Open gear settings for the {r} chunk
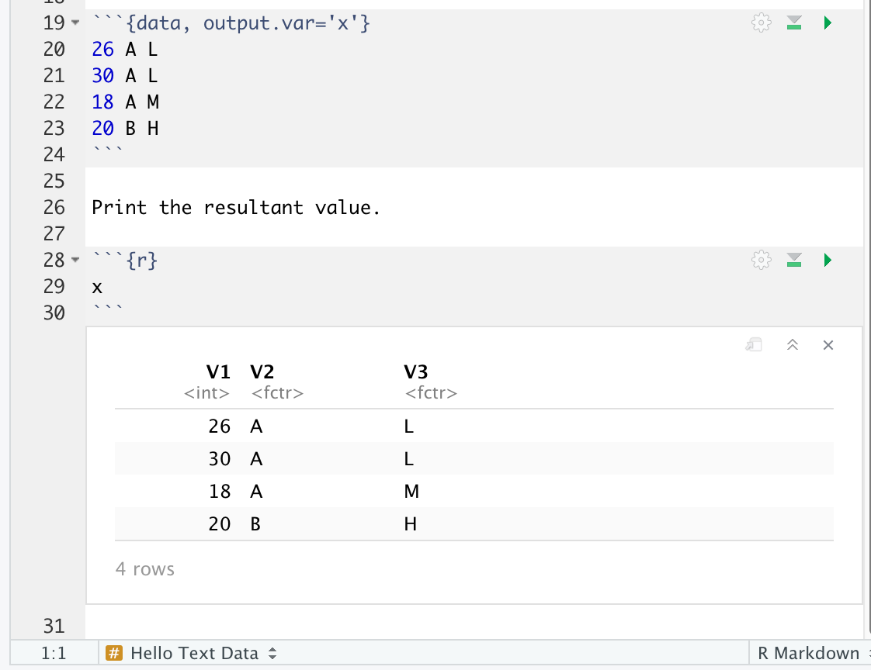The height and width of the screenshot is (670, 871). [x=762, y=260]
